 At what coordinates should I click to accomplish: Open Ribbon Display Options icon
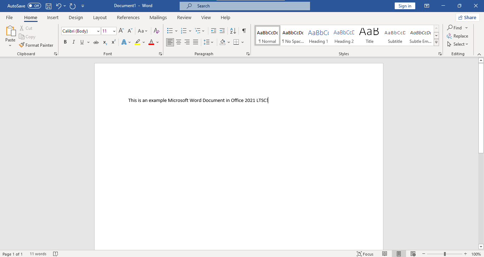(427, 6)
